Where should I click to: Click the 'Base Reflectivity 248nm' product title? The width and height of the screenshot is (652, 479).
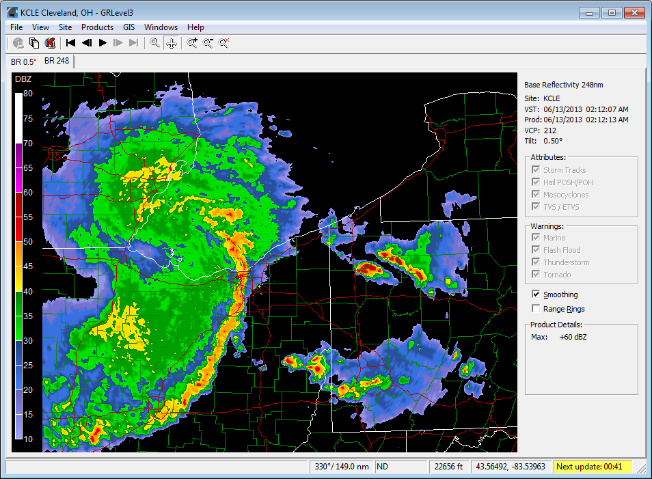point(563,85)
